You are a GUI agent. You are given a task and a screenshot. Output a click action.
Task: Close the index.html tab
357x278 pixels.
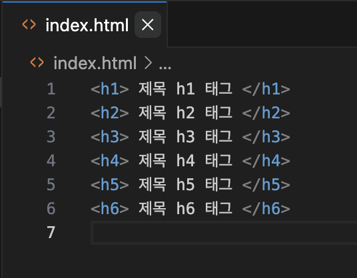coord(148,25)
